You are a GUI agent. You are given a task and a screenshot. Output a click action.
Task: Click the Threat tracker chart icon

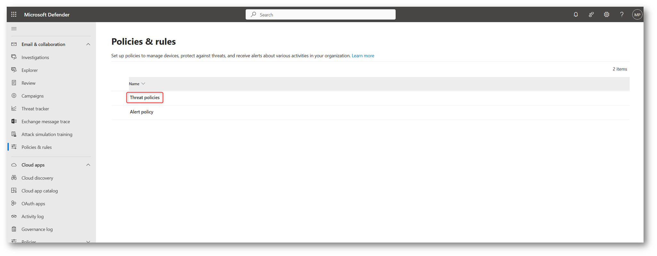click(14, 108)
